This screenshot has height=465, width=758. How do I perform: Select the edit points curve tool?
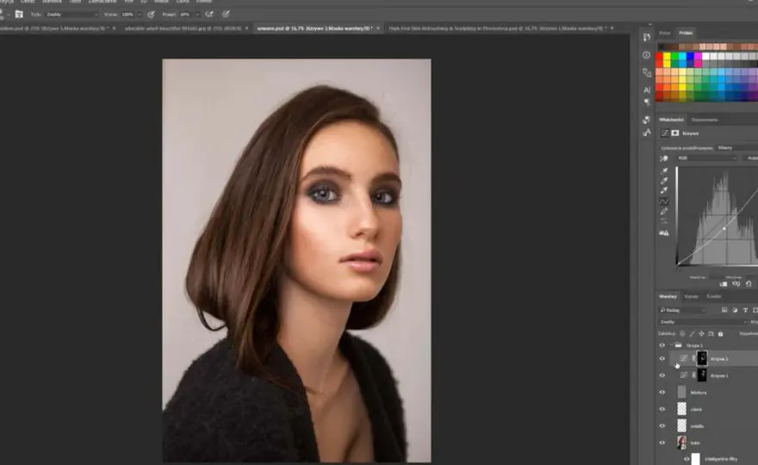click(664, 201)
